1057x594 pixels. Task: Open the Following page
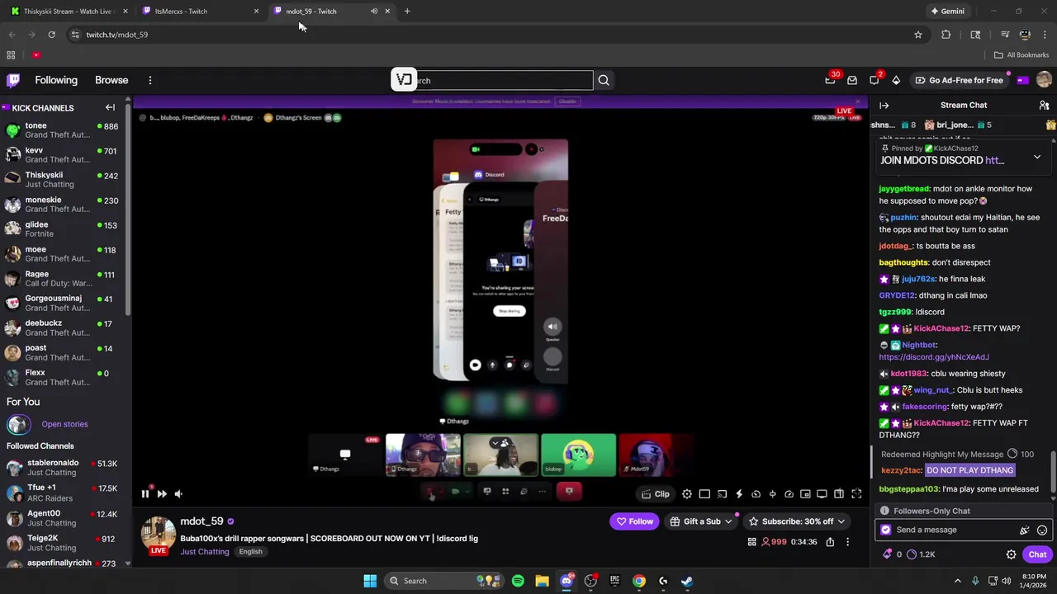click(56, 80)
